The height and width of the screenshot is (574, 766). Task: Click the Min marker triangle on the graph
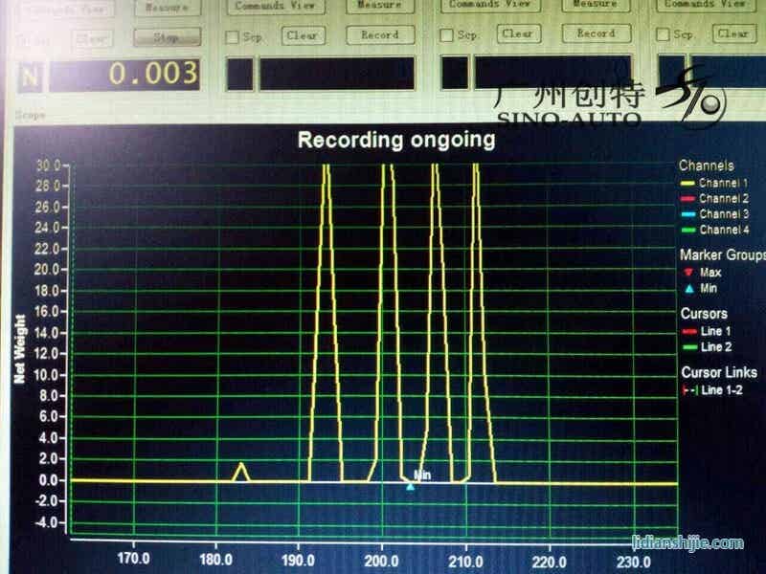(x=411, y=486)
